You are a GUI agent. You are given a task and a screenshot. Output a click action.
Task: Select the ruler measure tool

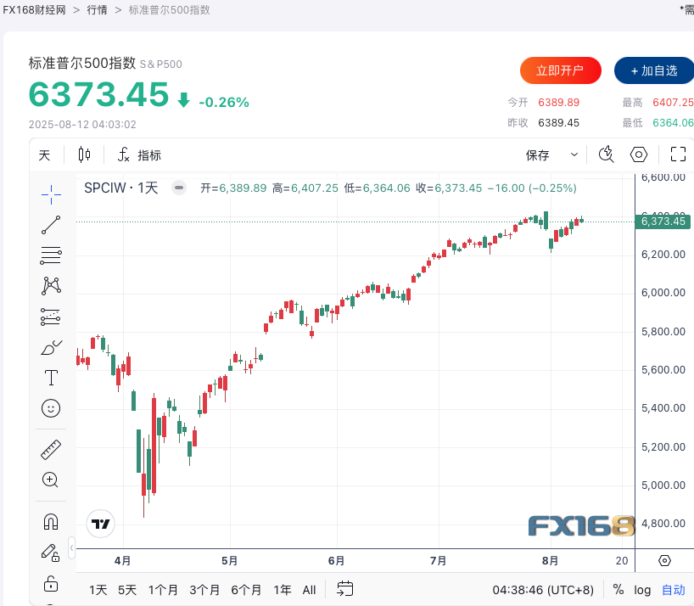pyautogui.click(x=51, y=449)
